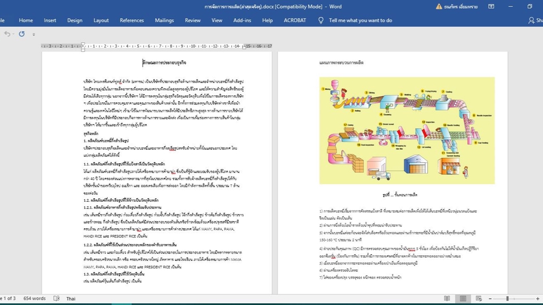Open the Mailings tab

click(164, 20)
